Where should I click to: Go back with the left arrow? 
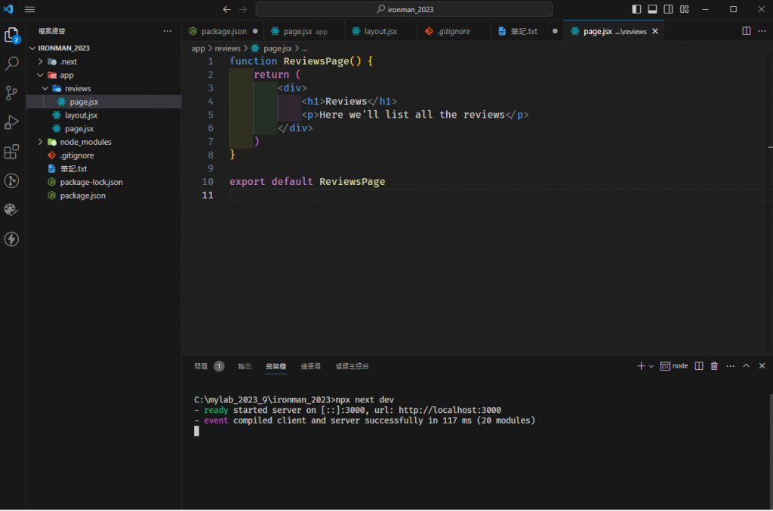point(226,9)
